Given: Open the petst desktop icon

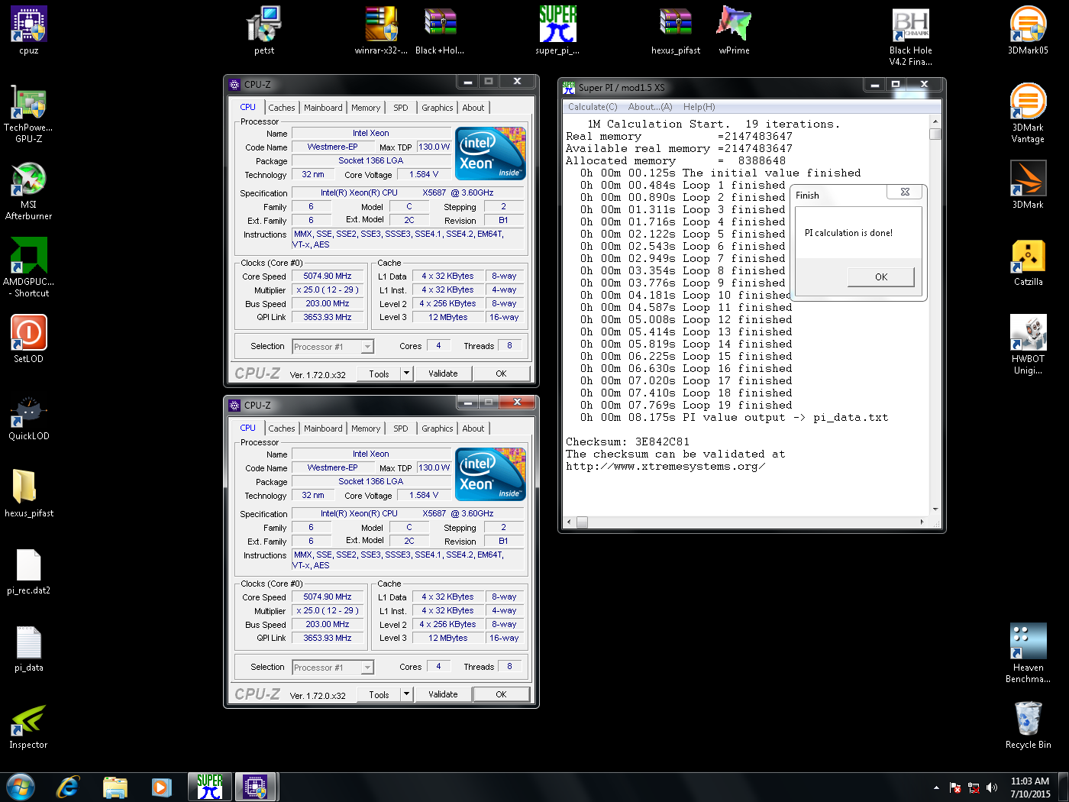Looking at the screenshot, I should pyautogui.click(x=264, y=31).
